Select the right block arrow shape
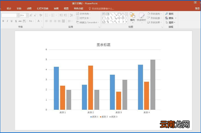The image size is (201, 133). click(x=119, y=18)
